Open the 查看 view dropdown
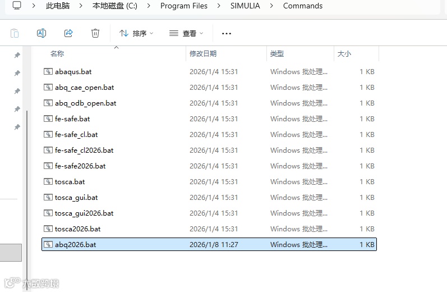 pyautogui.click(x=186, y=33)
